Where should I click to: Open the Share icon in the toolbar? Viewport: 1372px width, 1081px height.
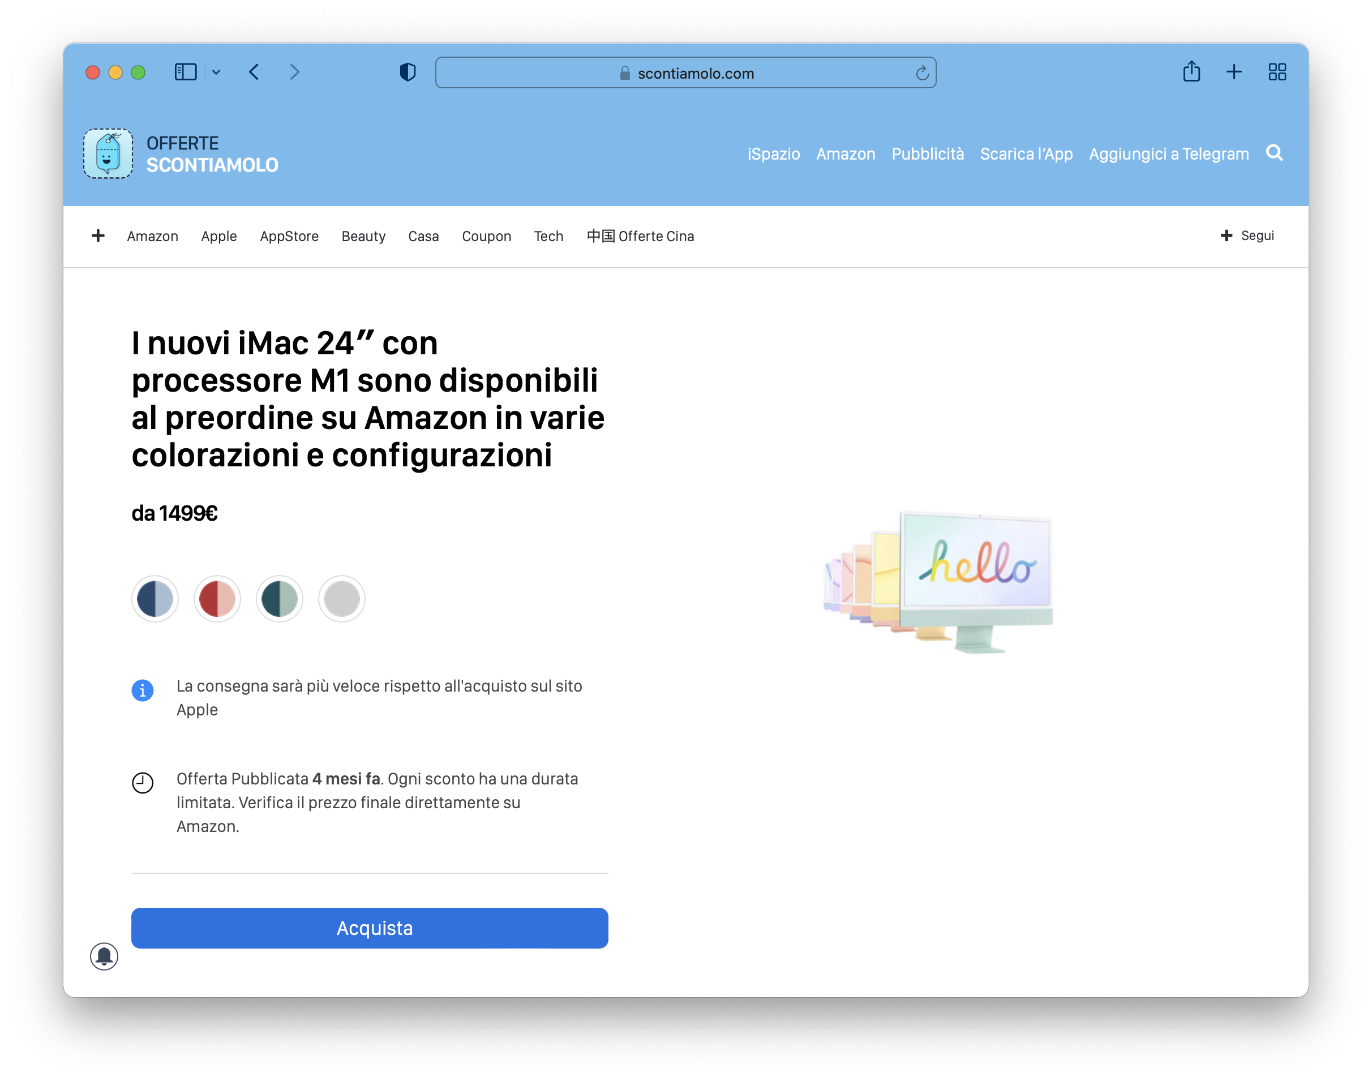[x=1191, y=71]
